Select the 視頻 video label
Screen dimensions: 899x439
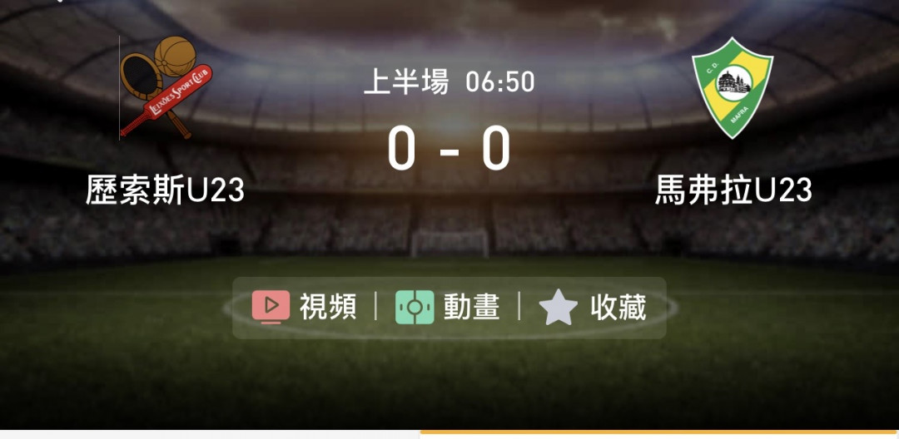coord(328,308)
